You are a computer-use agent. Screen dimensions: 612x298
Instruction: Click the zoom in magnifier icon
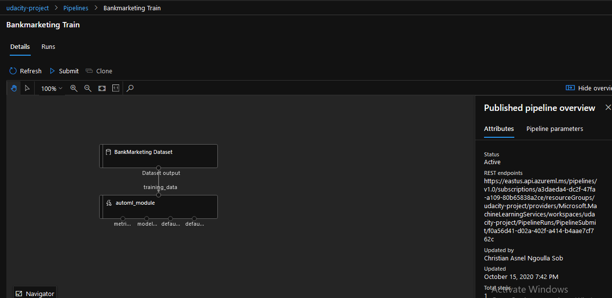click(x=74, y=88)
